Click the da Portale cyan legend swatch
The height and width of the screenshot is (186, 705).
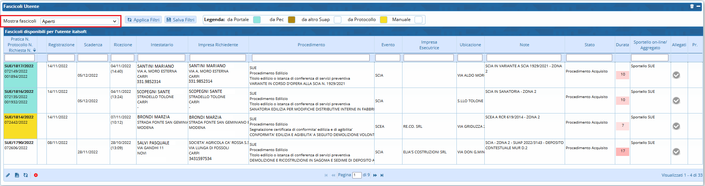click(x=257, y=20)
